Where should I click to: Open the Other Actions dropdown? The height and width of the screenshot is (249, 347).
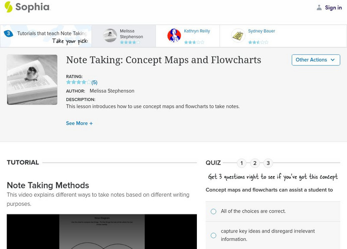(x=315, y=60)
